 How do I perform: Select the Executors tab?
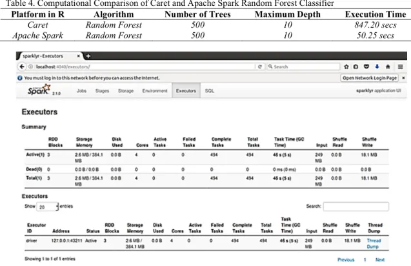tap(186, 90)
